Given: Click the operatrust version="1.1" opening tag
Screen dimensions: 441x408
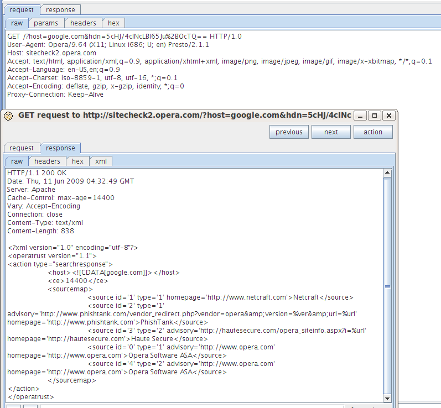Looking at the screenshot, I should [52, 256].
